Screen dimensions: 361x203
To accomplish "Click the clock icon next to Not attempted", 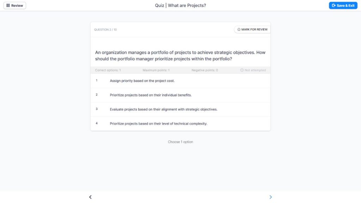I will 242,70.
